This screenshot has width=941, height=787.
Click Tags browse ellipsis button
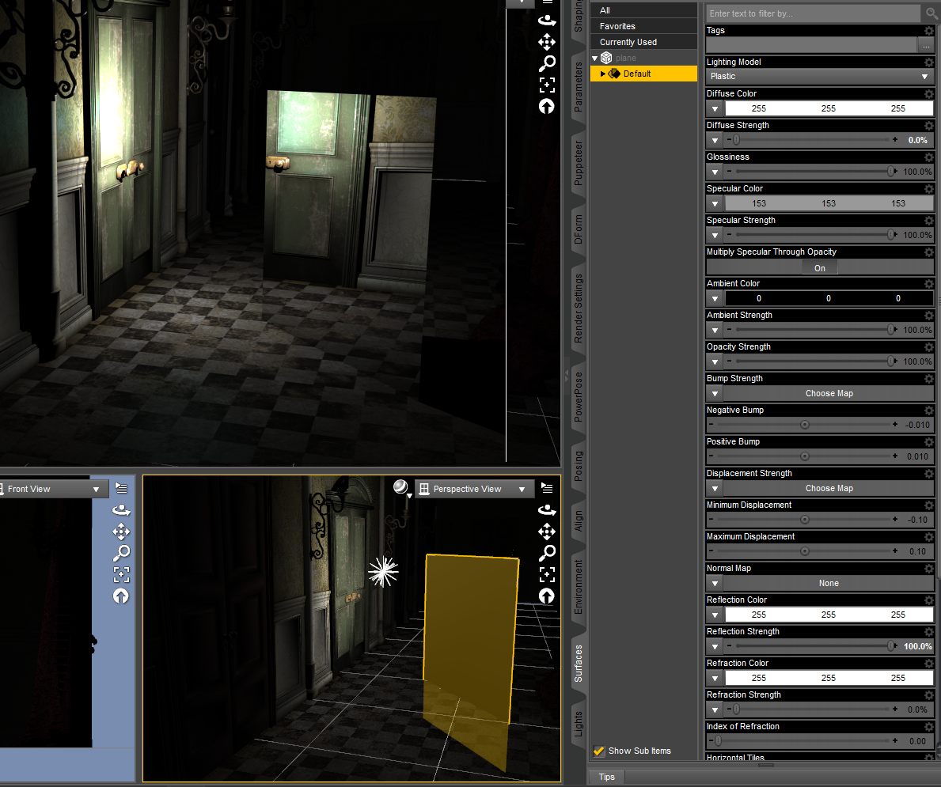926,45
